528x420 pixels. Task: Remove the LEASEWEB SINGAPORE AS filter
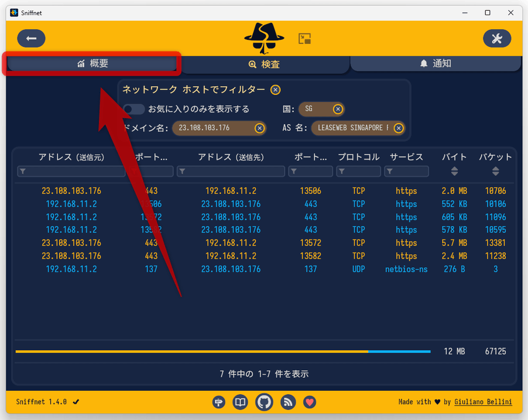coord(399,128)
